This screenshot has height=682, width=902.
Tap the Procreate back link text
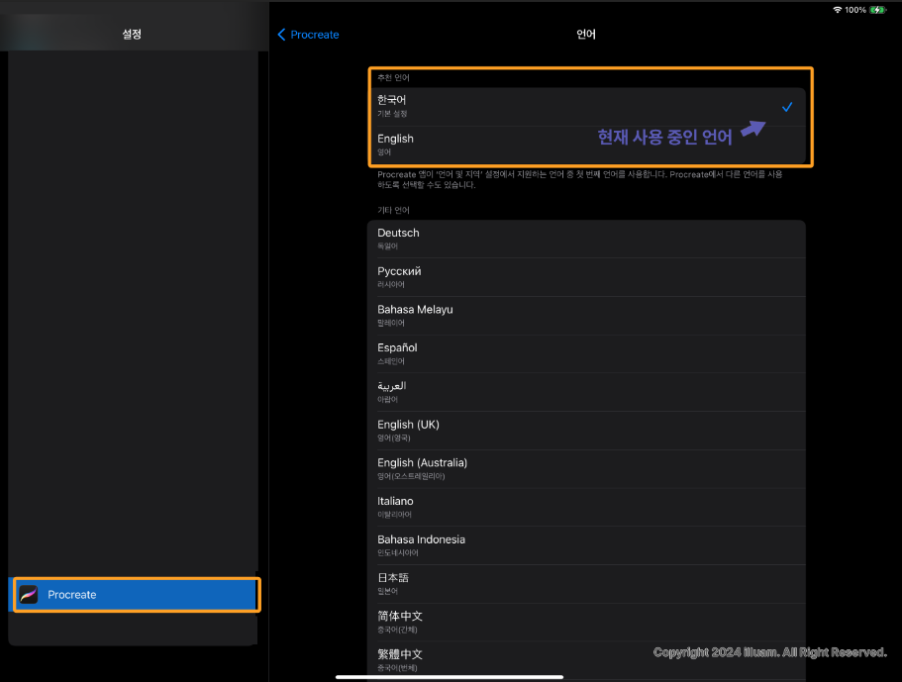tap(315, 35)
